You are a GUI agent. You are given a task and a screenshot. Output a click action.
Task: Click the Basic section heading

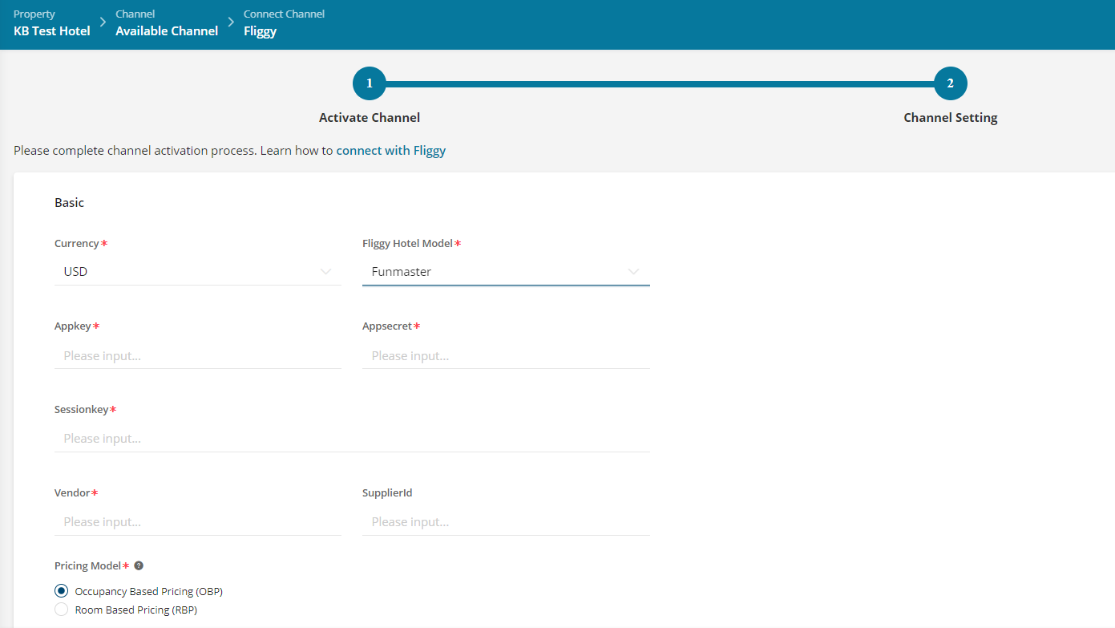69,203
